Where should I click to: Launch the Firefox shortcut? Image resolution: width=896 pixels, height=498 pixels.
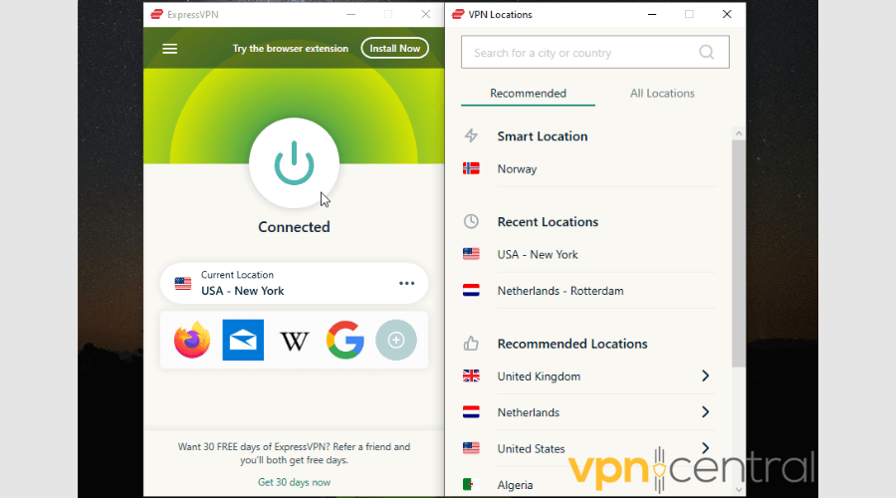(x=192, y=340)
